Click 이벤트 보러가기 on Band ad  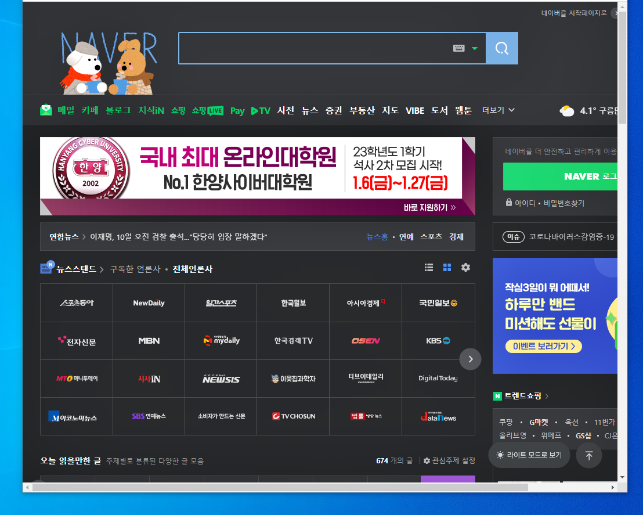pyautogui.click(x=544, y=347)
